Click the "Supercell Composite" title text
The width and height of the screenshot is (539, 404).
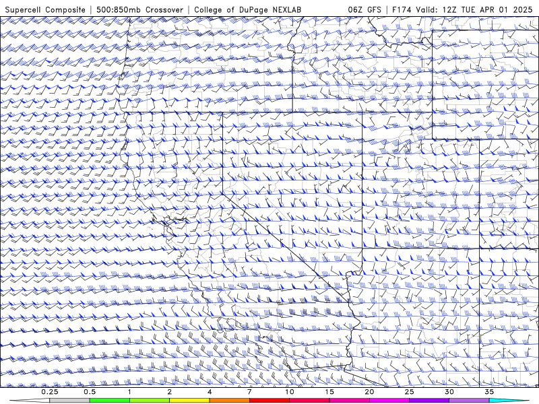coord(45,9)
